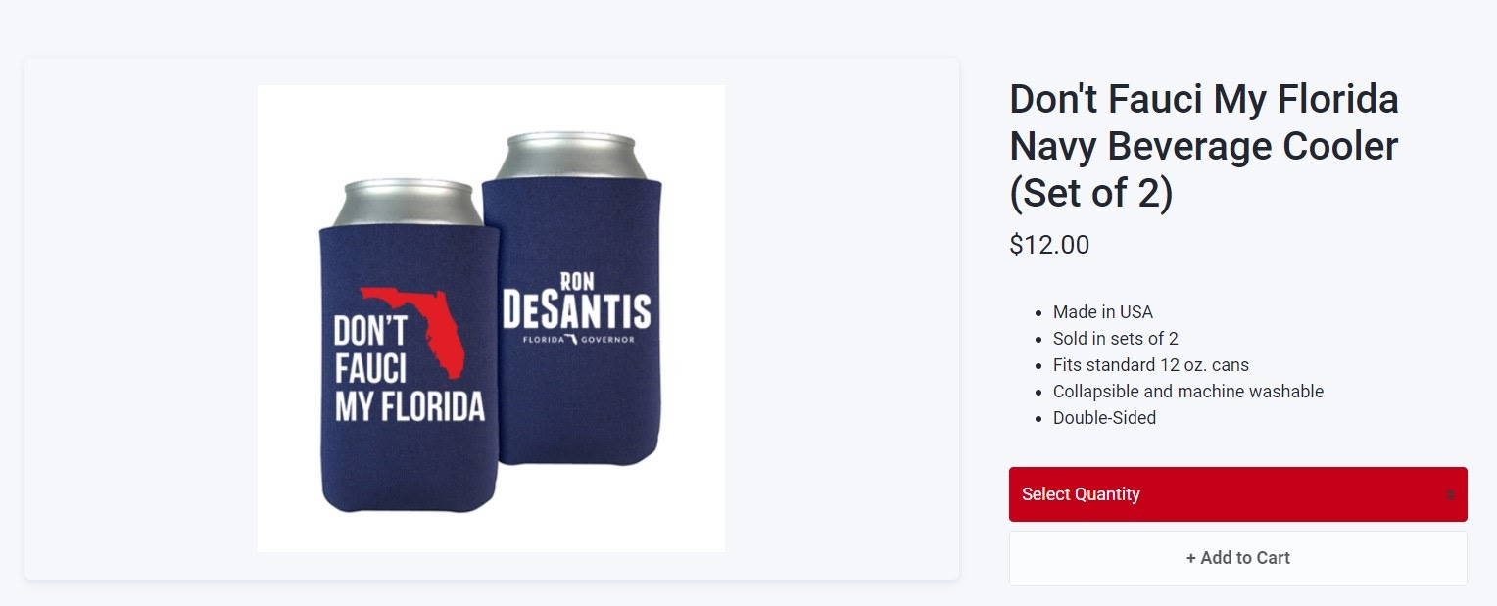The height and width of the screenshot is (606, 1497).
Task: Click the "Made in USA" bullet
Action: (x=1103, y=312)
